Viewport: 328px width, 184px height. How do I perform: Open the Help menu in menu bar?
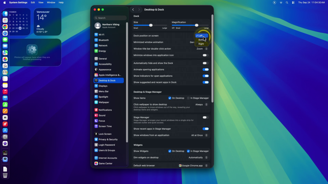point(61,3)
